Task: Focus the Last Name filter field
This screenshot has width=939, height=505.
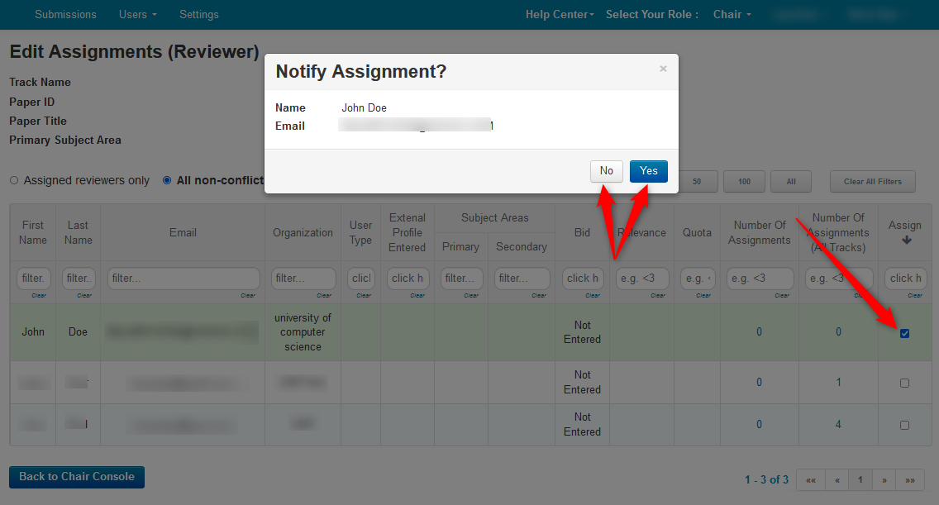Action: click(79, 279)
